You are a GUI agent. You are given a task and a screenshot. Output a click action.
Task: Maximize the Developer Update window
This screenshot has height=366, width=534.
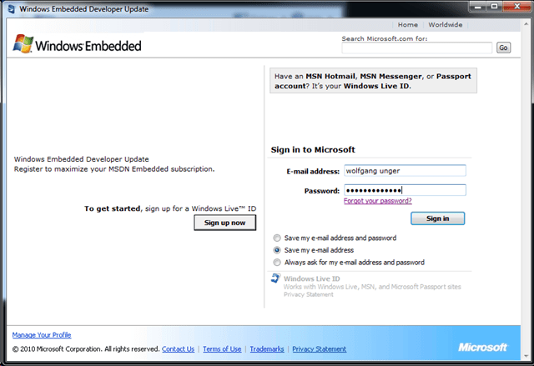pos(494,6)
